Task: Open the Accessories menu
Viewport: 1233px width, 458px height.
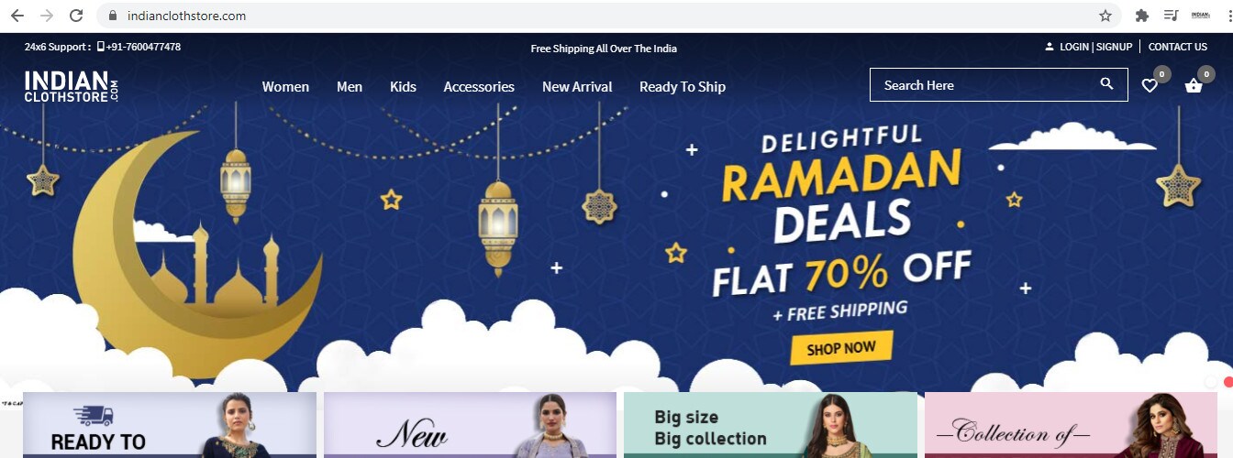Action: (x=479, y=87)
